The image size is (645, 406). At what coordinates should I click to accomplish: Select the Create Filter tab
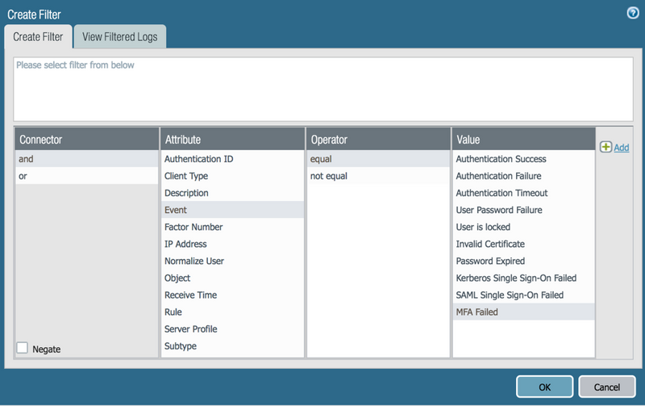(38, 36)
